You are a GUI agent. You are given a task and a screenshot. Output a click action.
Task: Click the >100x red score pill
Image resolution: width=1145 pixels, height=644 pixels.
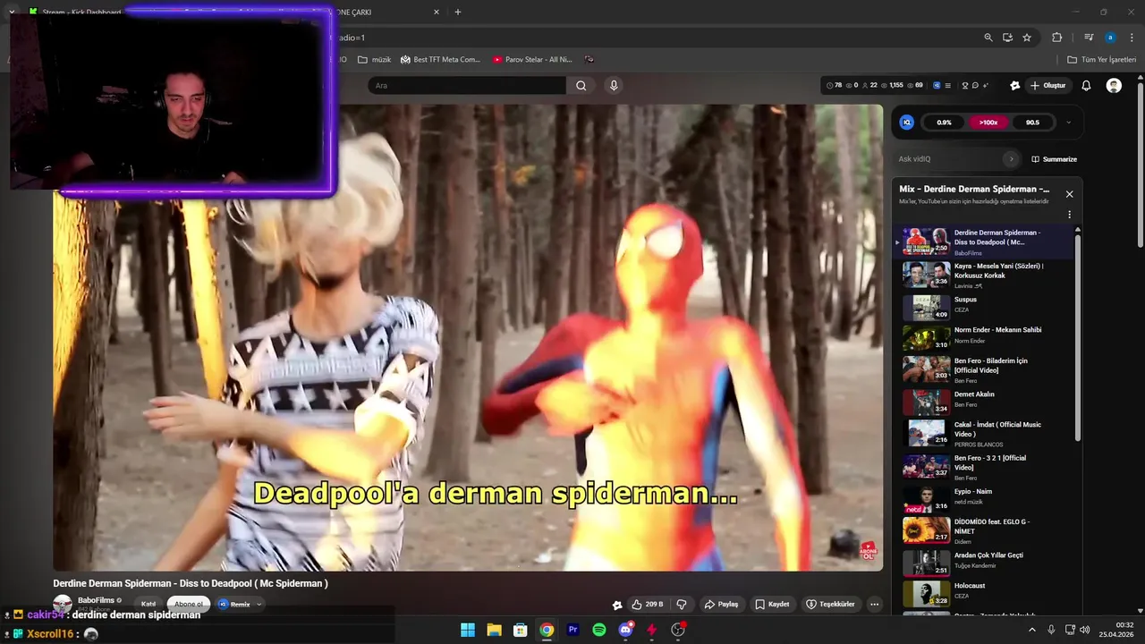click(988, 123)
